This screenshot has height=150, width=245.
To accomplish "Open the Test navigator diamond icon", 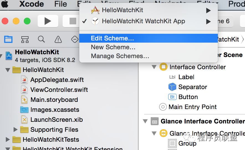I will pyautogui.click(x=75, y=39).
